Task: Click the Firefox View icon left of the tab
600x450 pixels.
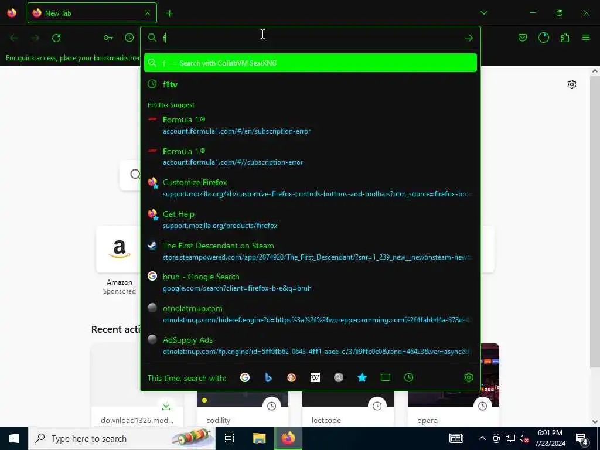Action: pyautogui.click(x=12, y=13)
